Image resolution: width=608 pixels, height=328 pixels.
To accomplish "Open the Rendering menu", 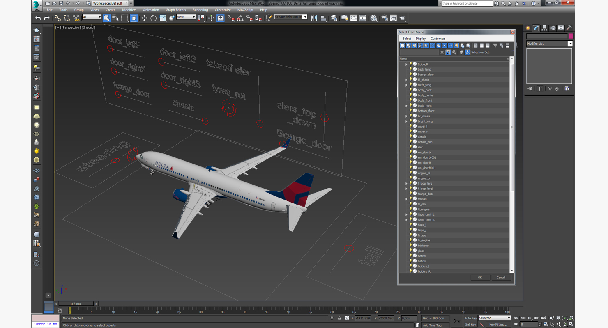I will [200, 10].
